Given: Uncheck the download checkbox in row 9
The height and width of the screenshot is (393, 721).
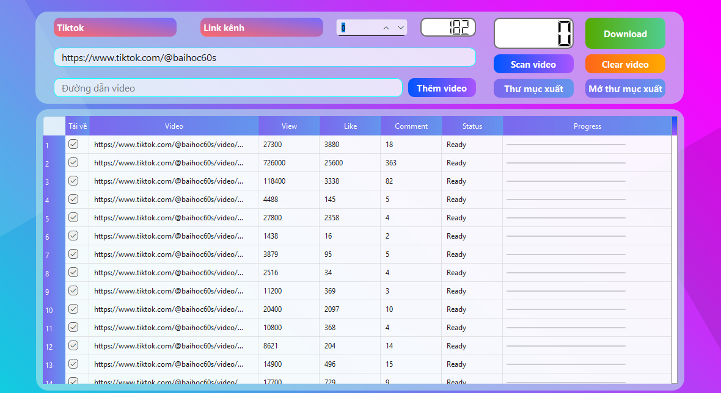Looking at the screenshot, I should (x=73, y=290).
